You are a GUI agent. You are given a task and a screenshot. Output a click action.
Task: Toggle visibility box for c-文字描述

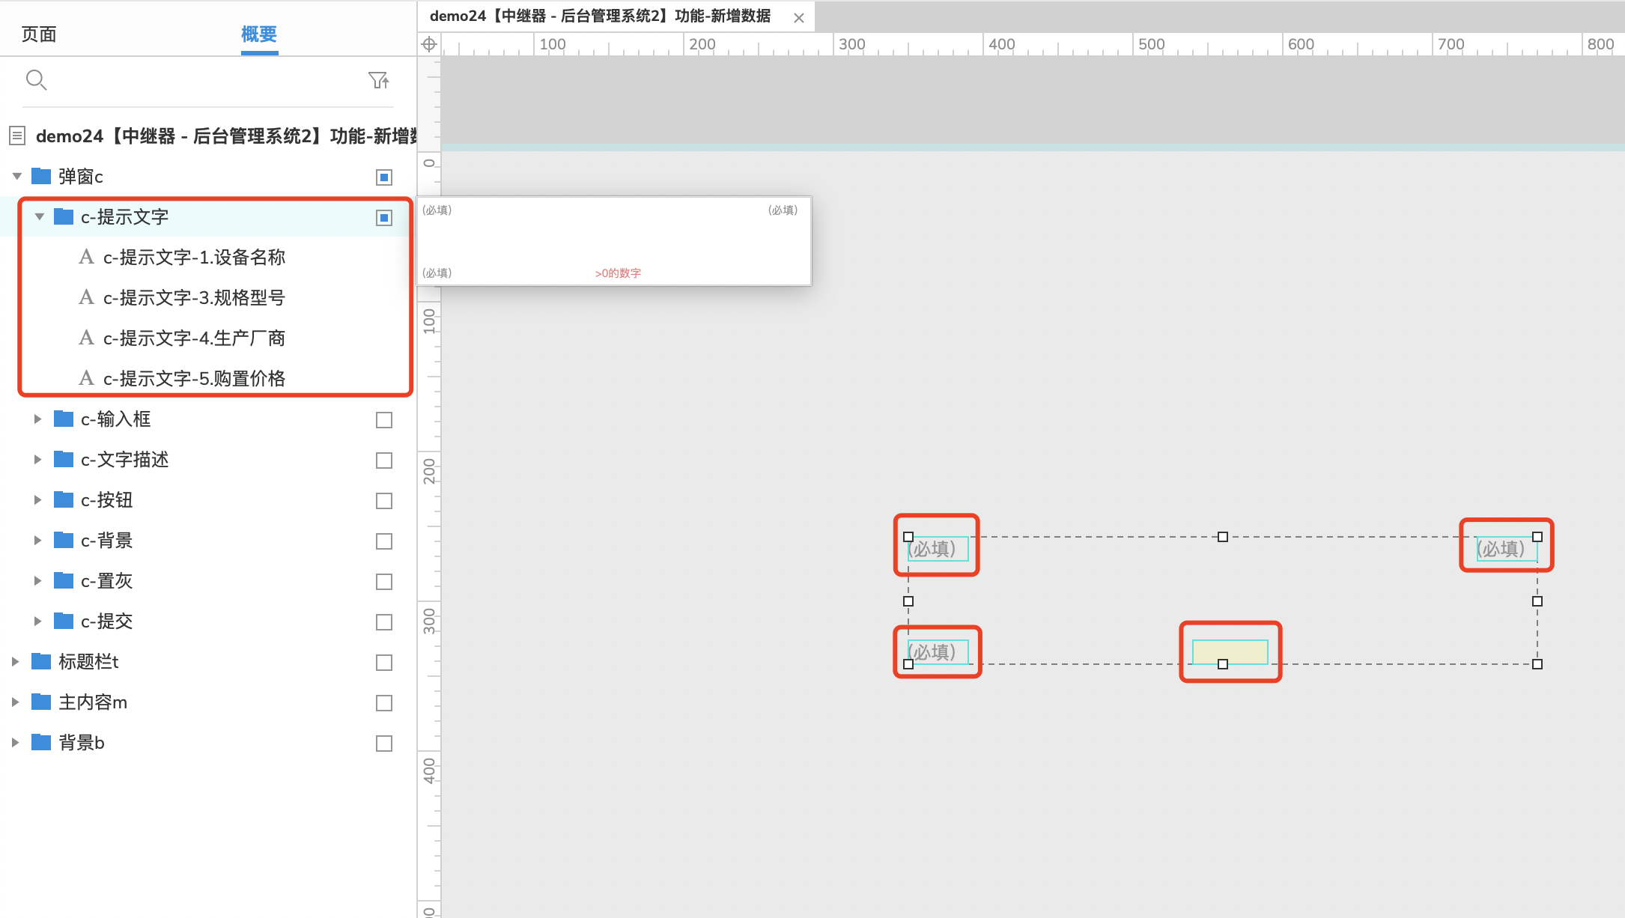[384, 460]
